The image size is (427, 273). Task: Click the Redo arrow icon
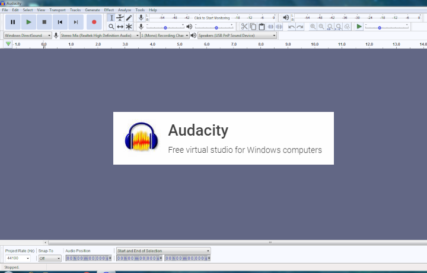click(x=300, y=27)
